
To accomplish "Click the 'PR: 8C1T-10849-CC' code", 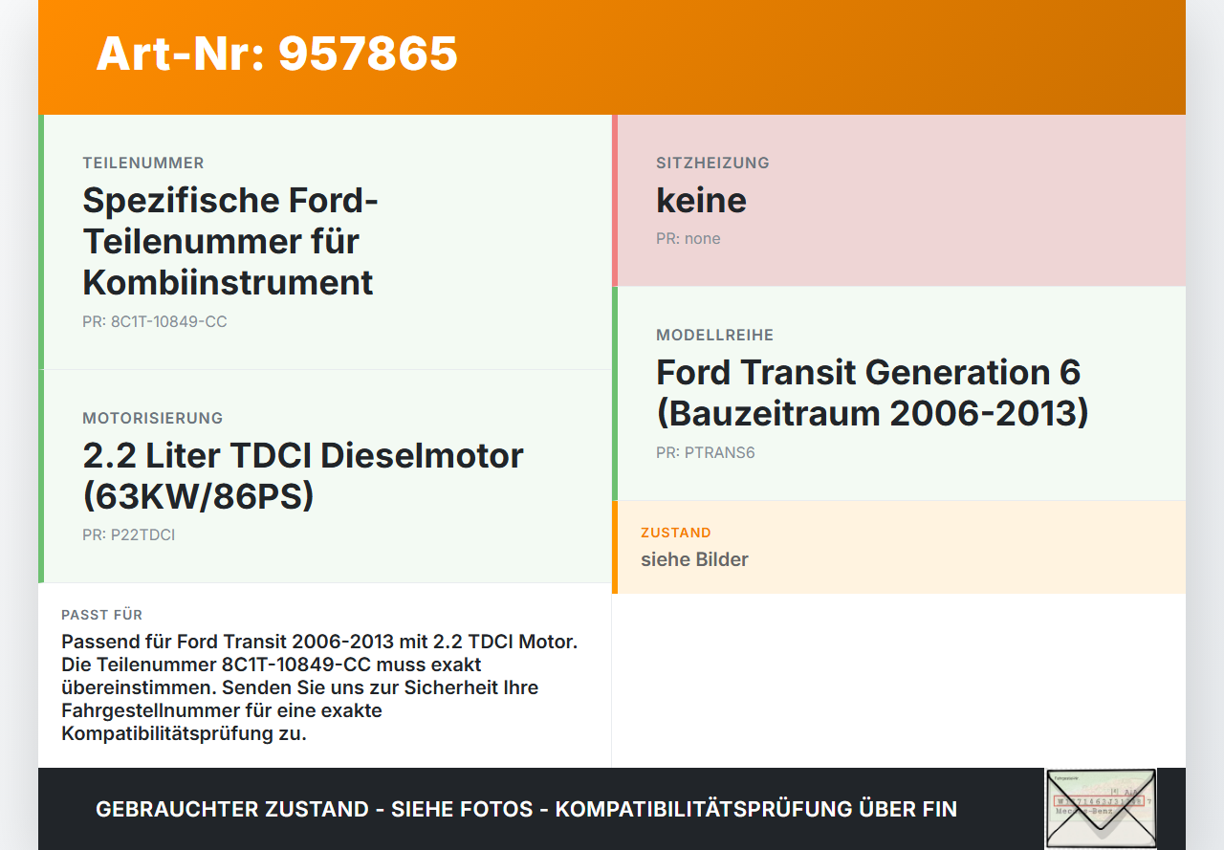I will [155, 322].
